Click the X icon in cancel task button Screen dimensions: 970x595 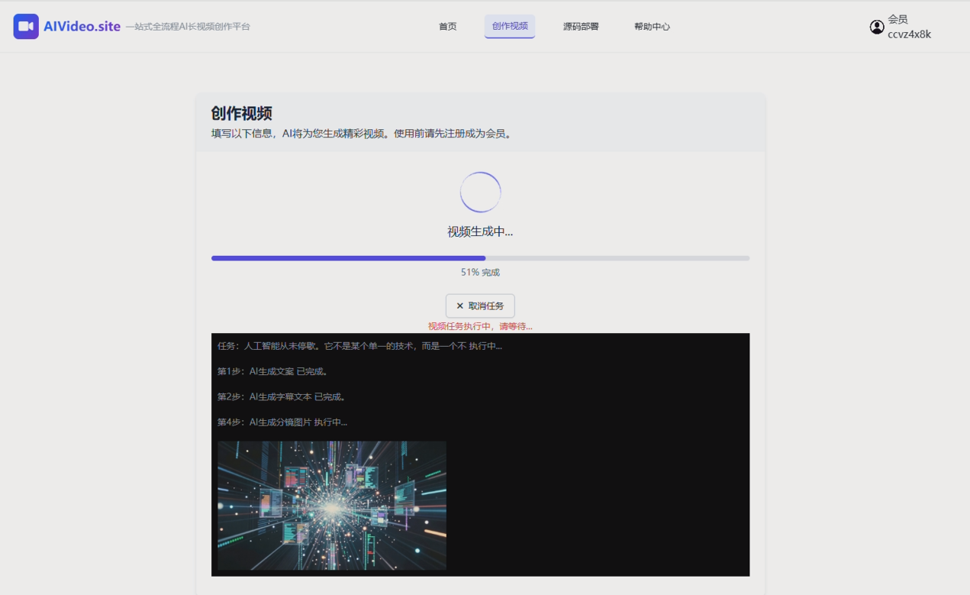point(459,306)
